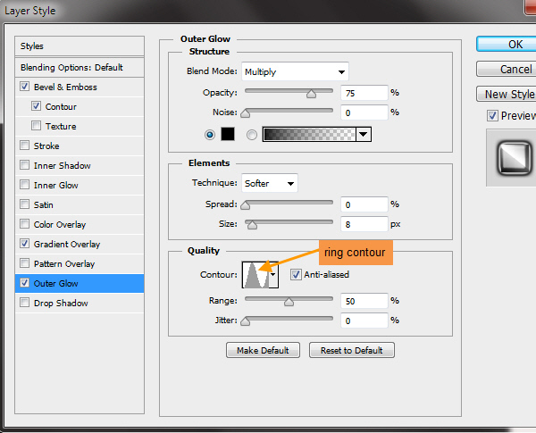This screenshot has width=536, height=433.
Task: Select the gradient glow radio button
Action: [251, 134]
